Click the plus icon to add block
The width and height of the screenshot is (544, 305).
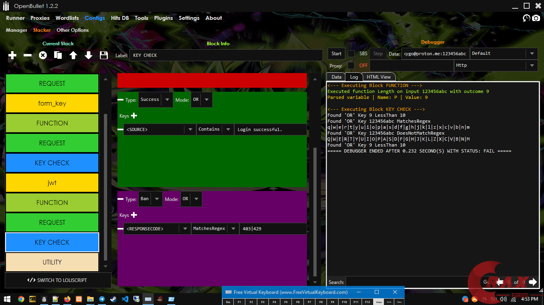tap(12, 56)
